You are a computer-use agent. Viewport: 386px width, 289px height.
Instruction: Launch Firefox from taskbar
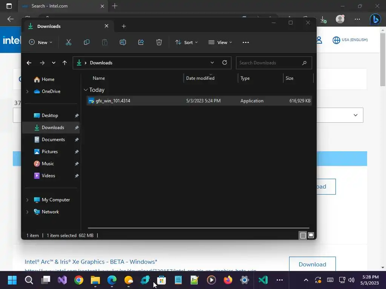click(x=228, y=280)
